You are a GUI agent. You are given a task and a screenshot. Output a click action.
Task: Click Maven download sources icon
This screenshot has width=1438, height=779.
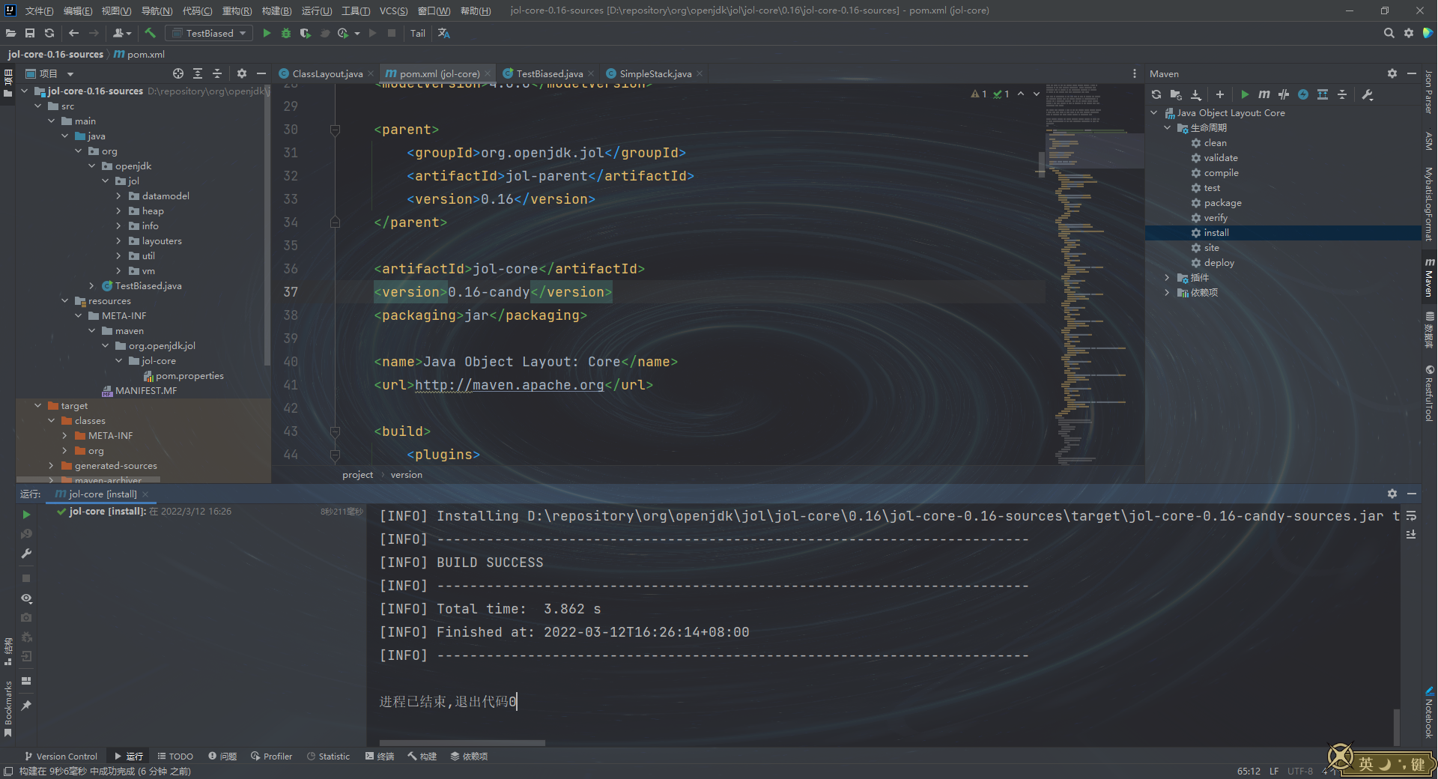click(x=1196, y=94)
